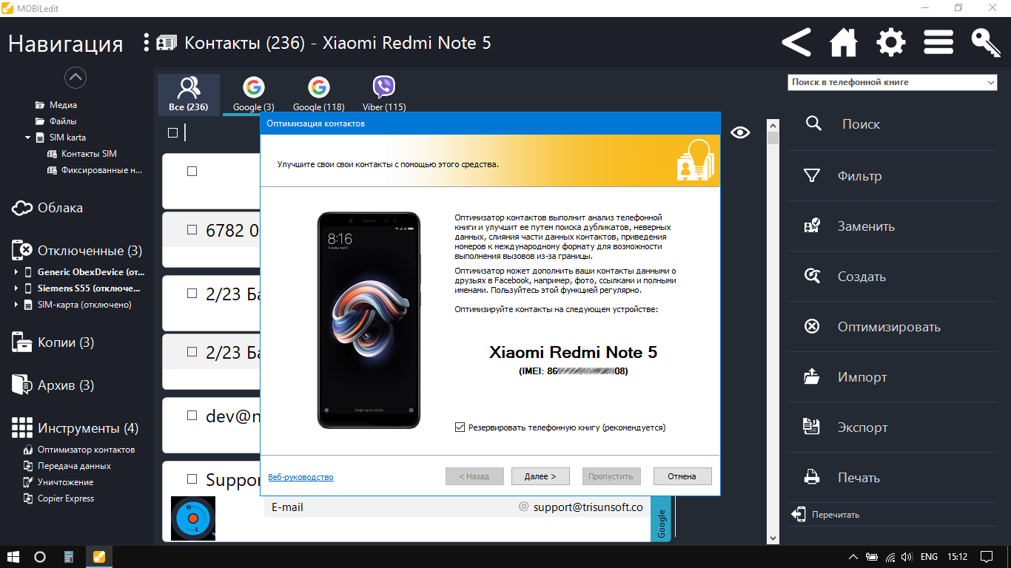
Task: Toggle the eye visibility icon
Action: coord(740,132)
